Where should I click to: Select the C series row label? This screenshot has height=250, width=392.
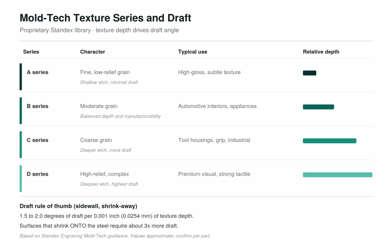(38, 140)
